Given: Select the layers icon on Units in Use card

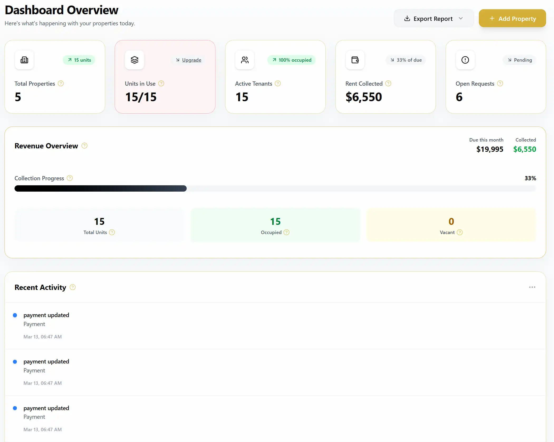Looking at the screenshot, I should [x=134, y=60].
